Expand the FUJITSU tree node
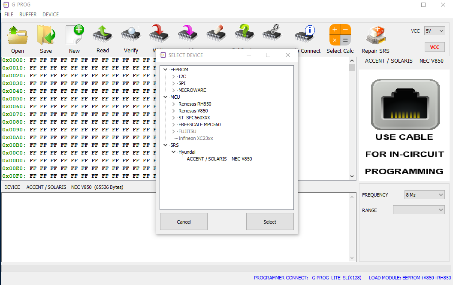 click(173, 131)
